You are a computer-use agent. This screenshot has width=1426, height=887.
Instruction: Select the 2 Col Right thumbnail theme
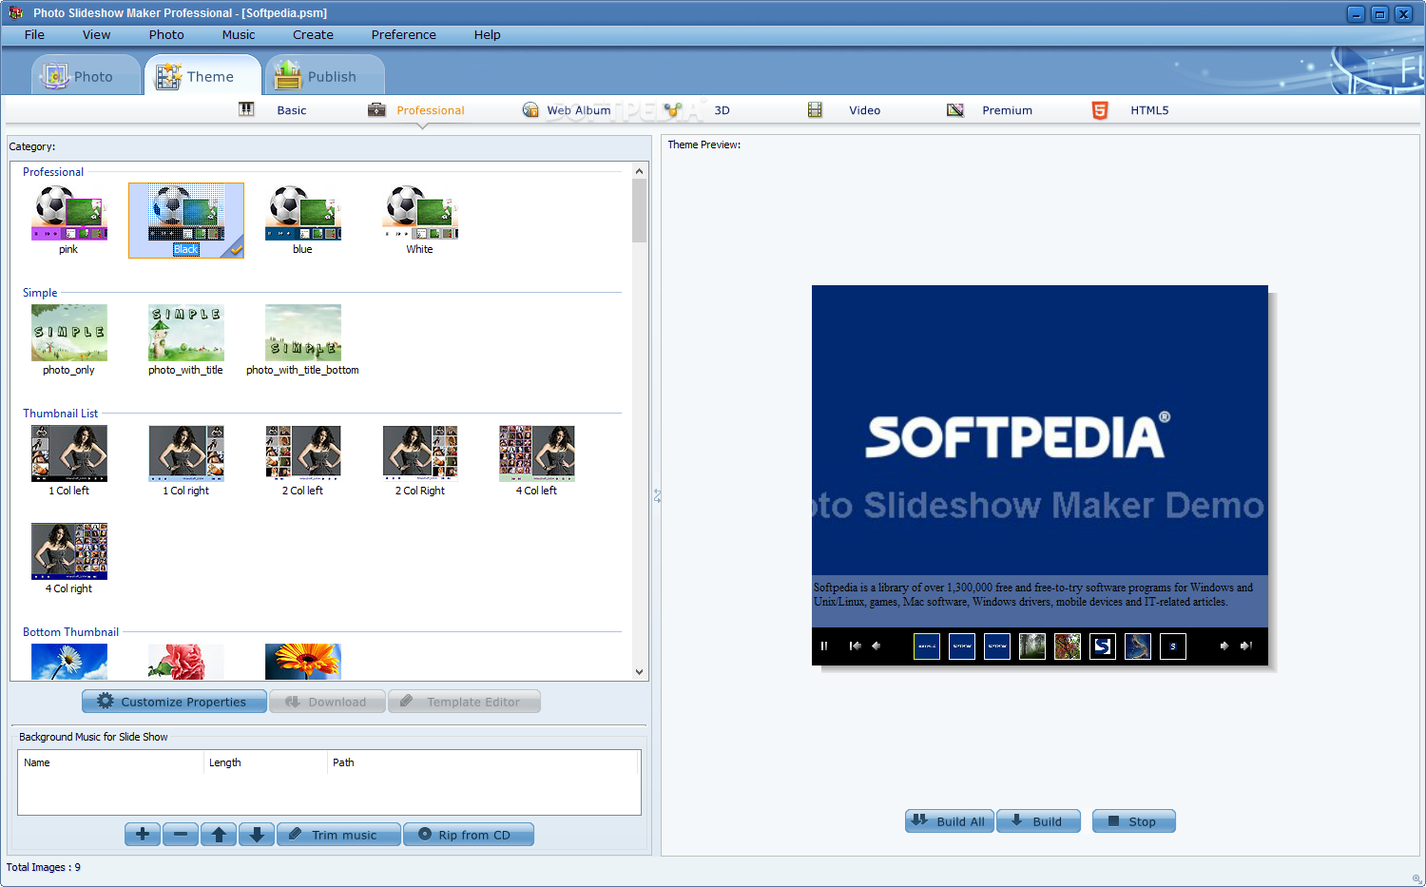tap(419, 453)
